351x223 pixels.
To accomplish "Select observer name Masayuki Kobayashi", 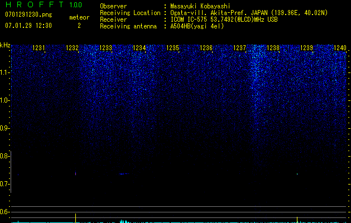I will click(200, 6).
